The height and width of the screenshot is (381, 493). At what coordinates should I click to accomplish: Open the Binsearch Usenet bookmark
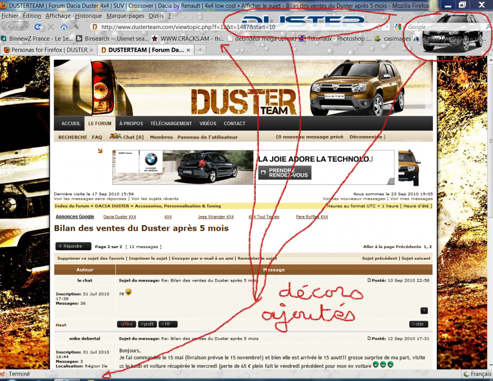(112, 38)
